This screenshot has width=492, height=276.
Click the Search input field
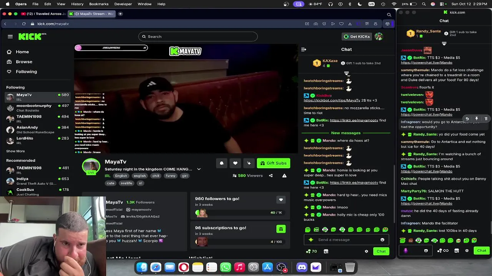198,36
